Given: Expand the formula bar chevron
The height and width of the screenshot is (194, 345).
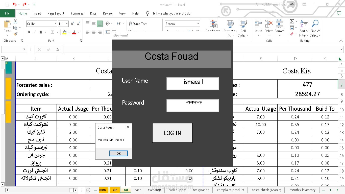Looking at the screenshot, I should [341, 50].
